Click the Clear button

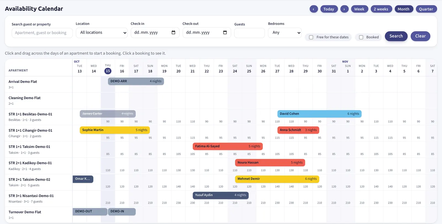420,36
